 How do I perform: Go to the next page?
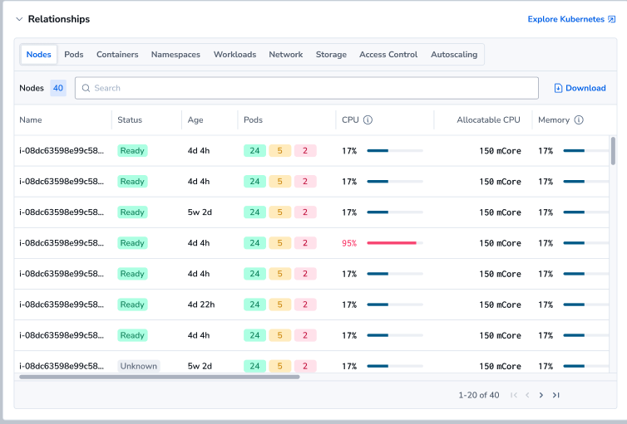point(541,395)
